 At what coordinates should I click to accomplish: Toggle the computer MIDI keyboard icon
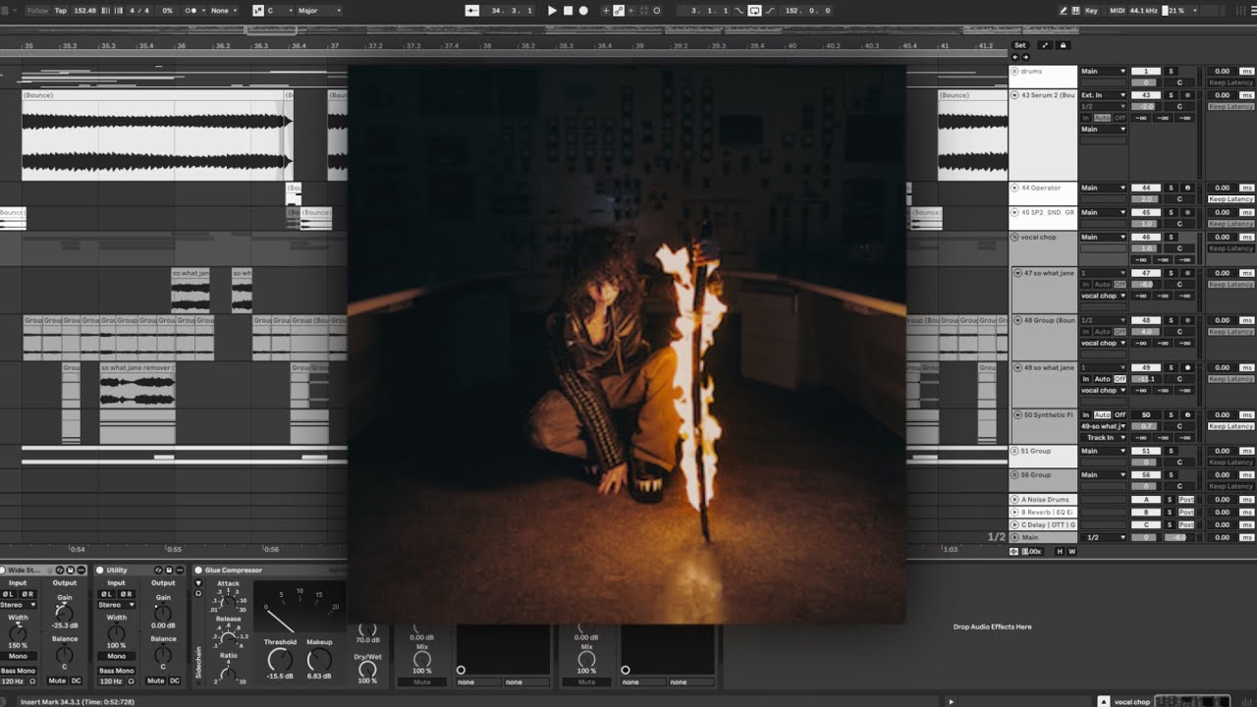(1076, 11)
